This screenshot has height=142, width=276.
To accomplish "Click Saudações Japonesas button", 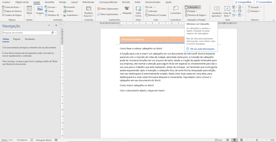I will click(x=217, y=12).
